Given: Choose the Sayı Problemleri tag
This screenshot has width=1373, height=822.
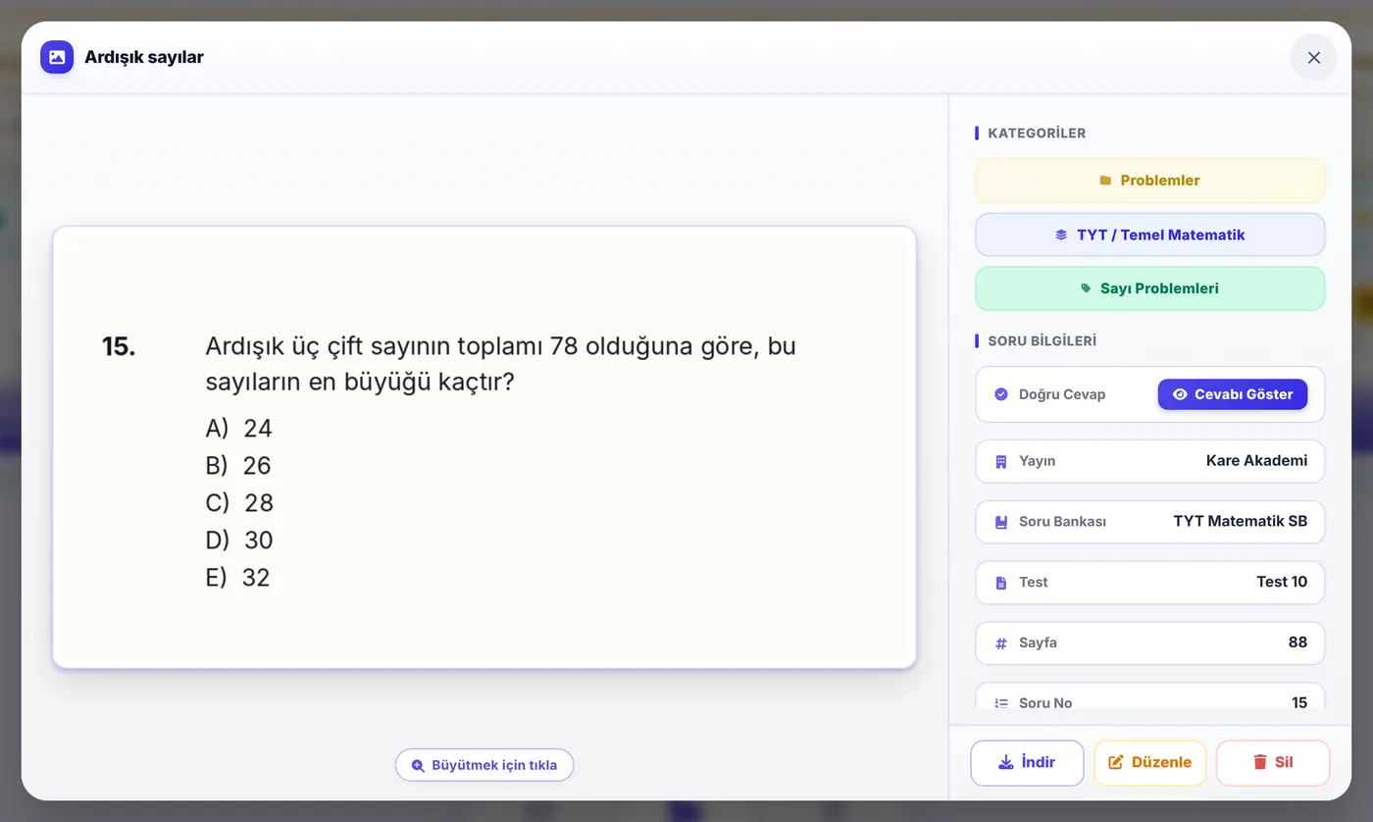Looking at the screenshot, I should (x=1149, y=288).
